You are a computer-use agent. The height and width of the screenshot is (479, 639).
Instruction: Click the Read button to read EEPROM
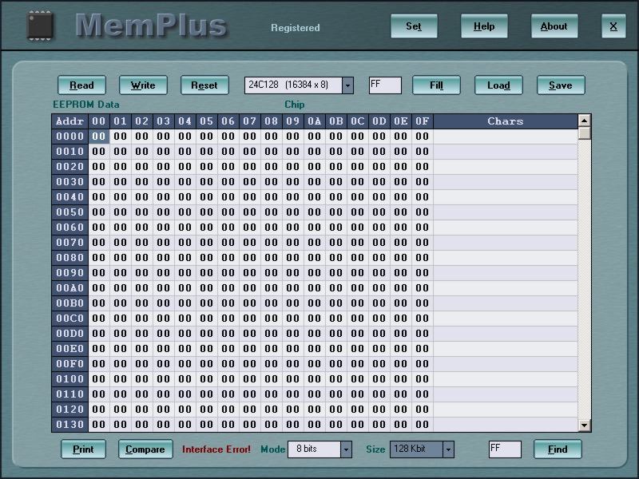[x=81, y=85]
